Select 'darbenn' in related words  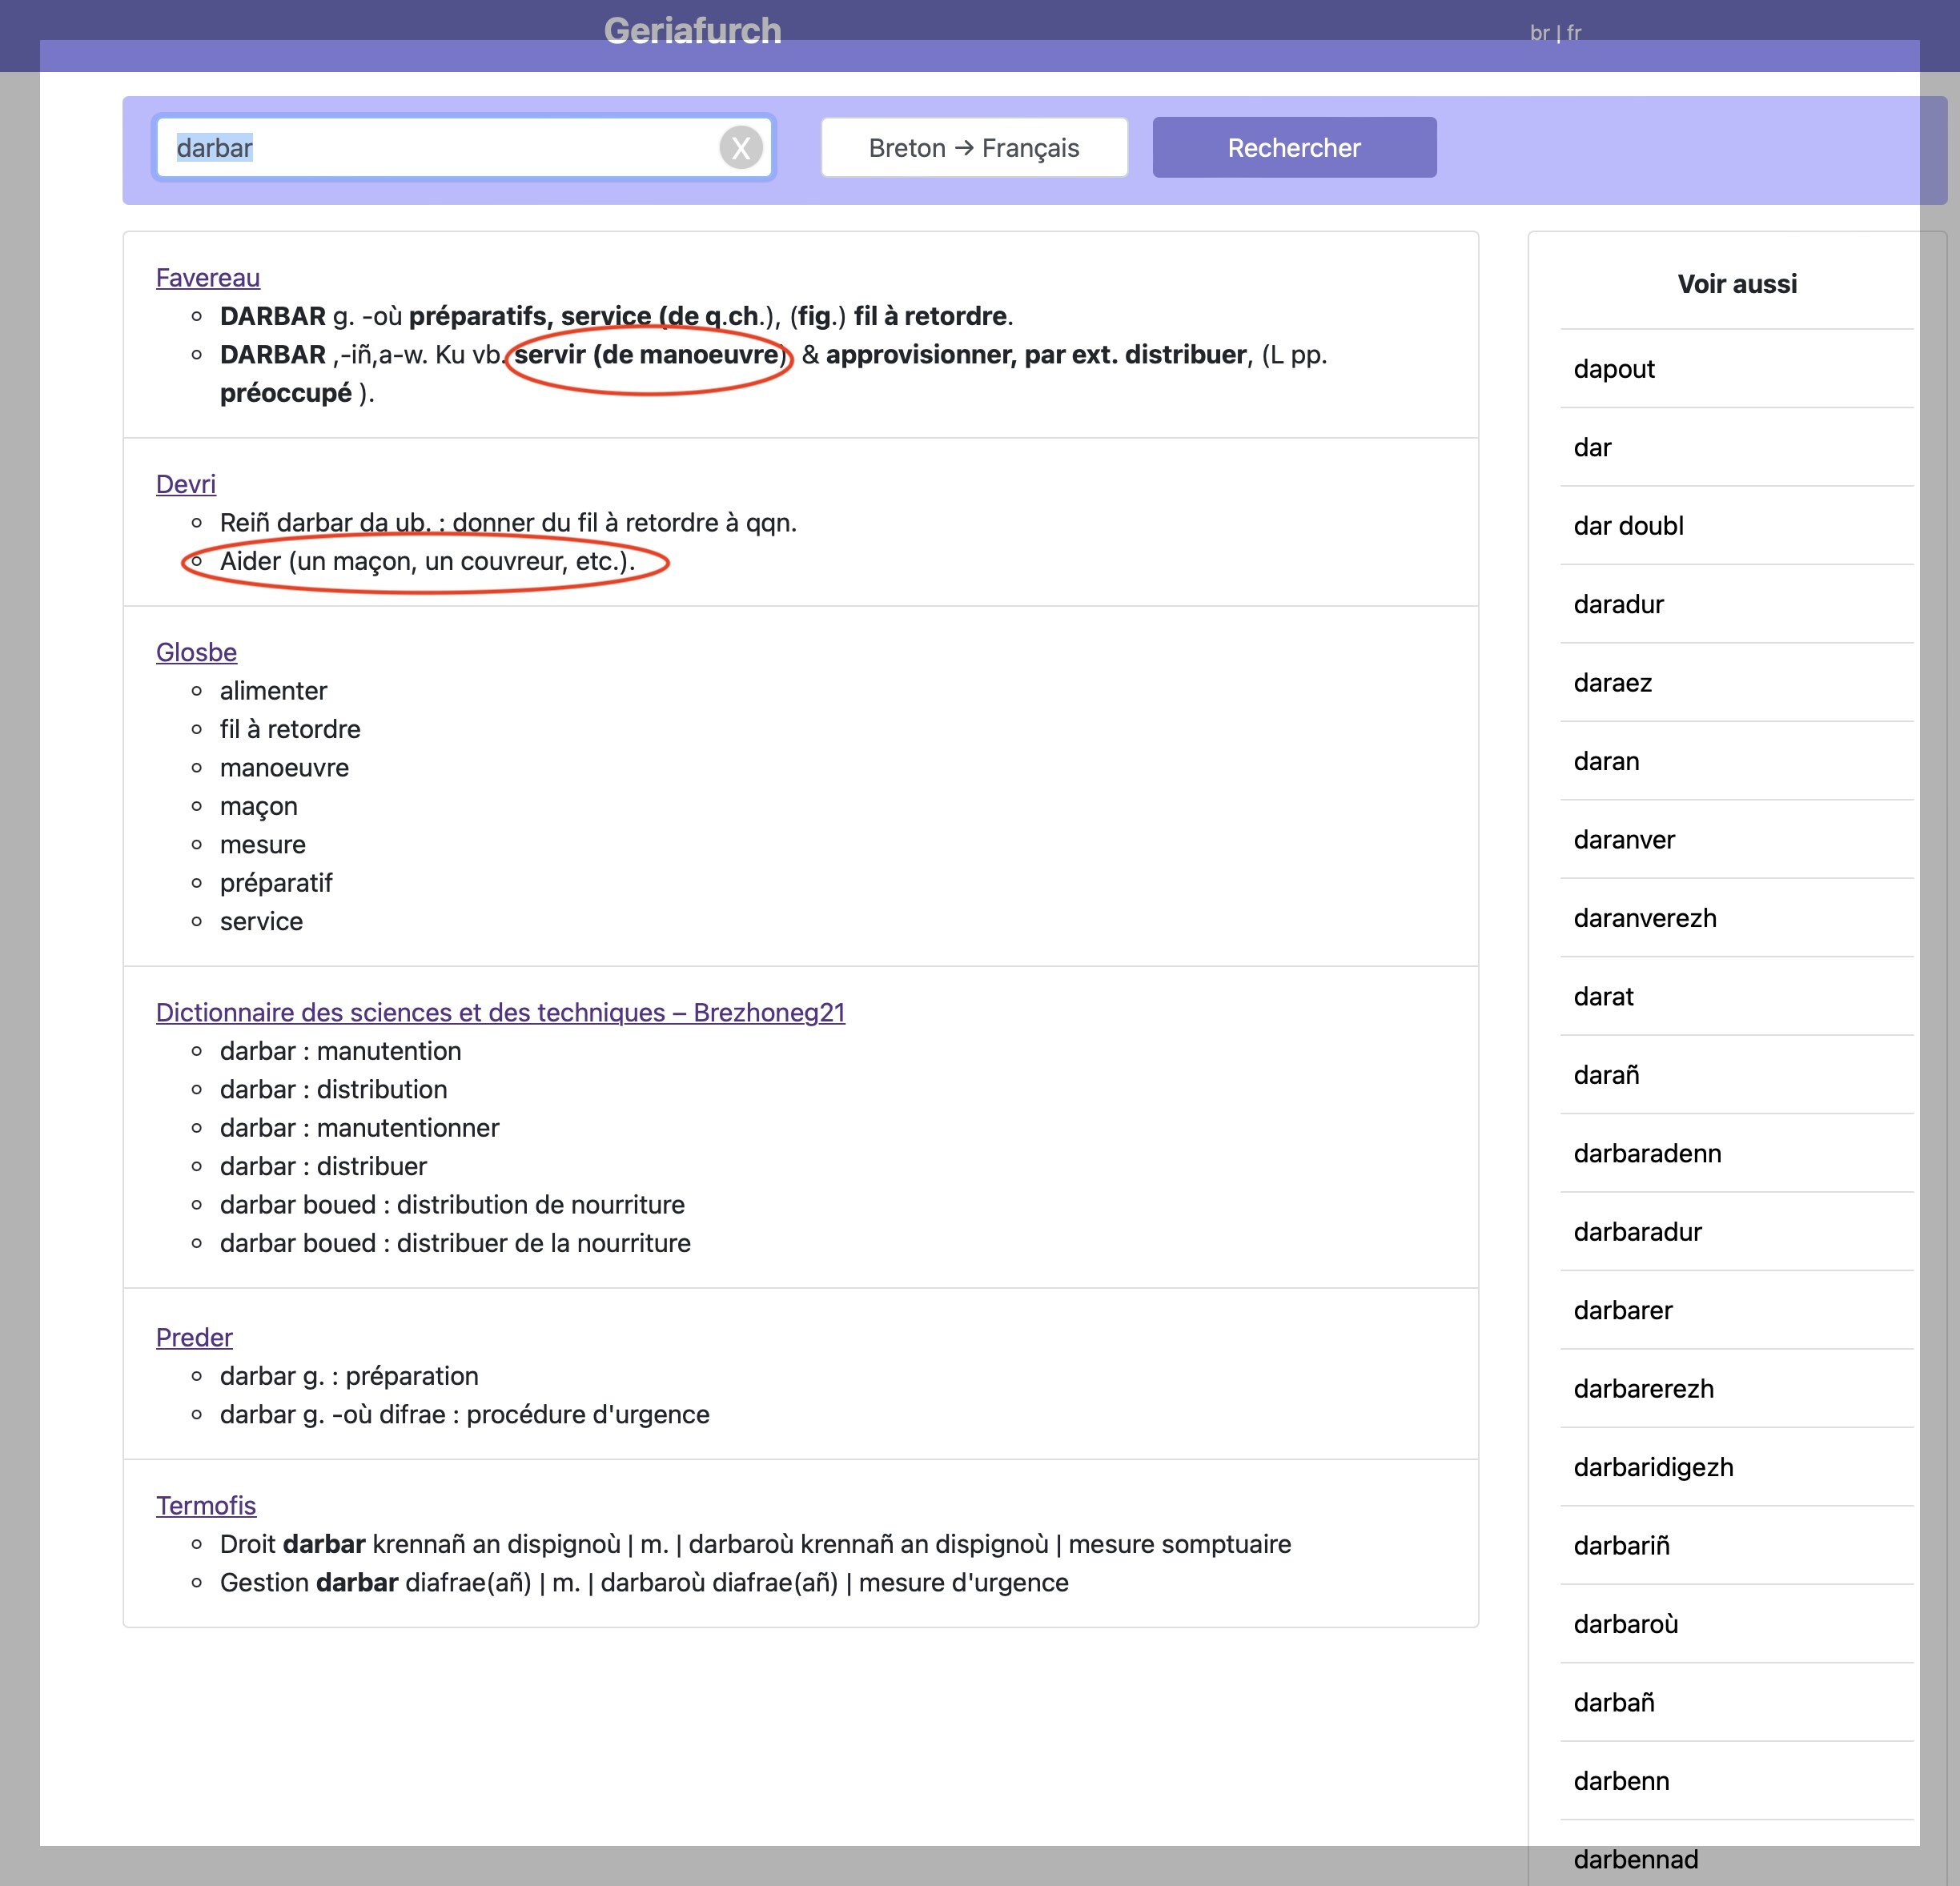tap(1621, 1781)
